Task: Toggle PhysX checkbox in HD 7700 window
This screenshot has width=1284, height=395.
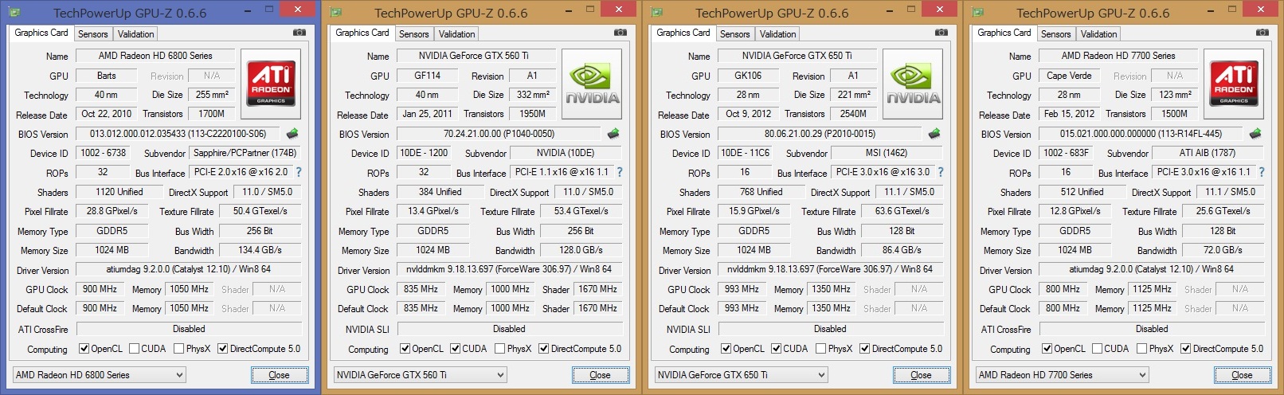Action: (x=1141, y=349)
